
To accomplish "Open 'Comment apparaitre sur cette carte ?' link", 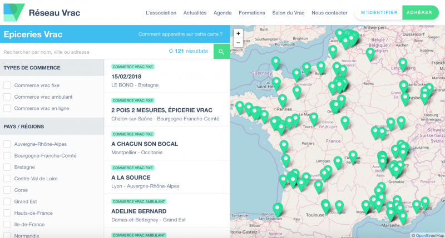I will click(x=180, y=34).
